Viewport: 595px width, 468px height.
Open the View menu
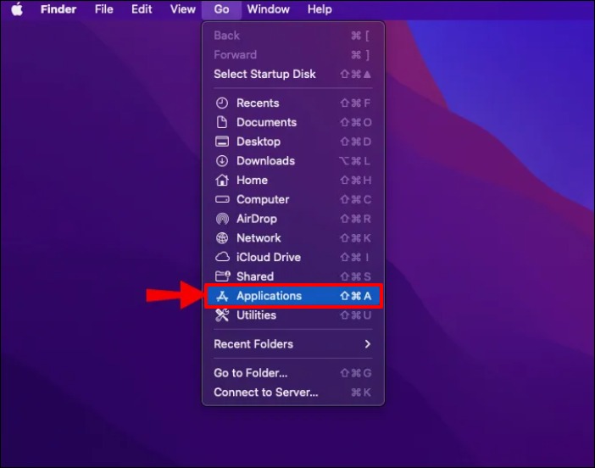(182, 9)
